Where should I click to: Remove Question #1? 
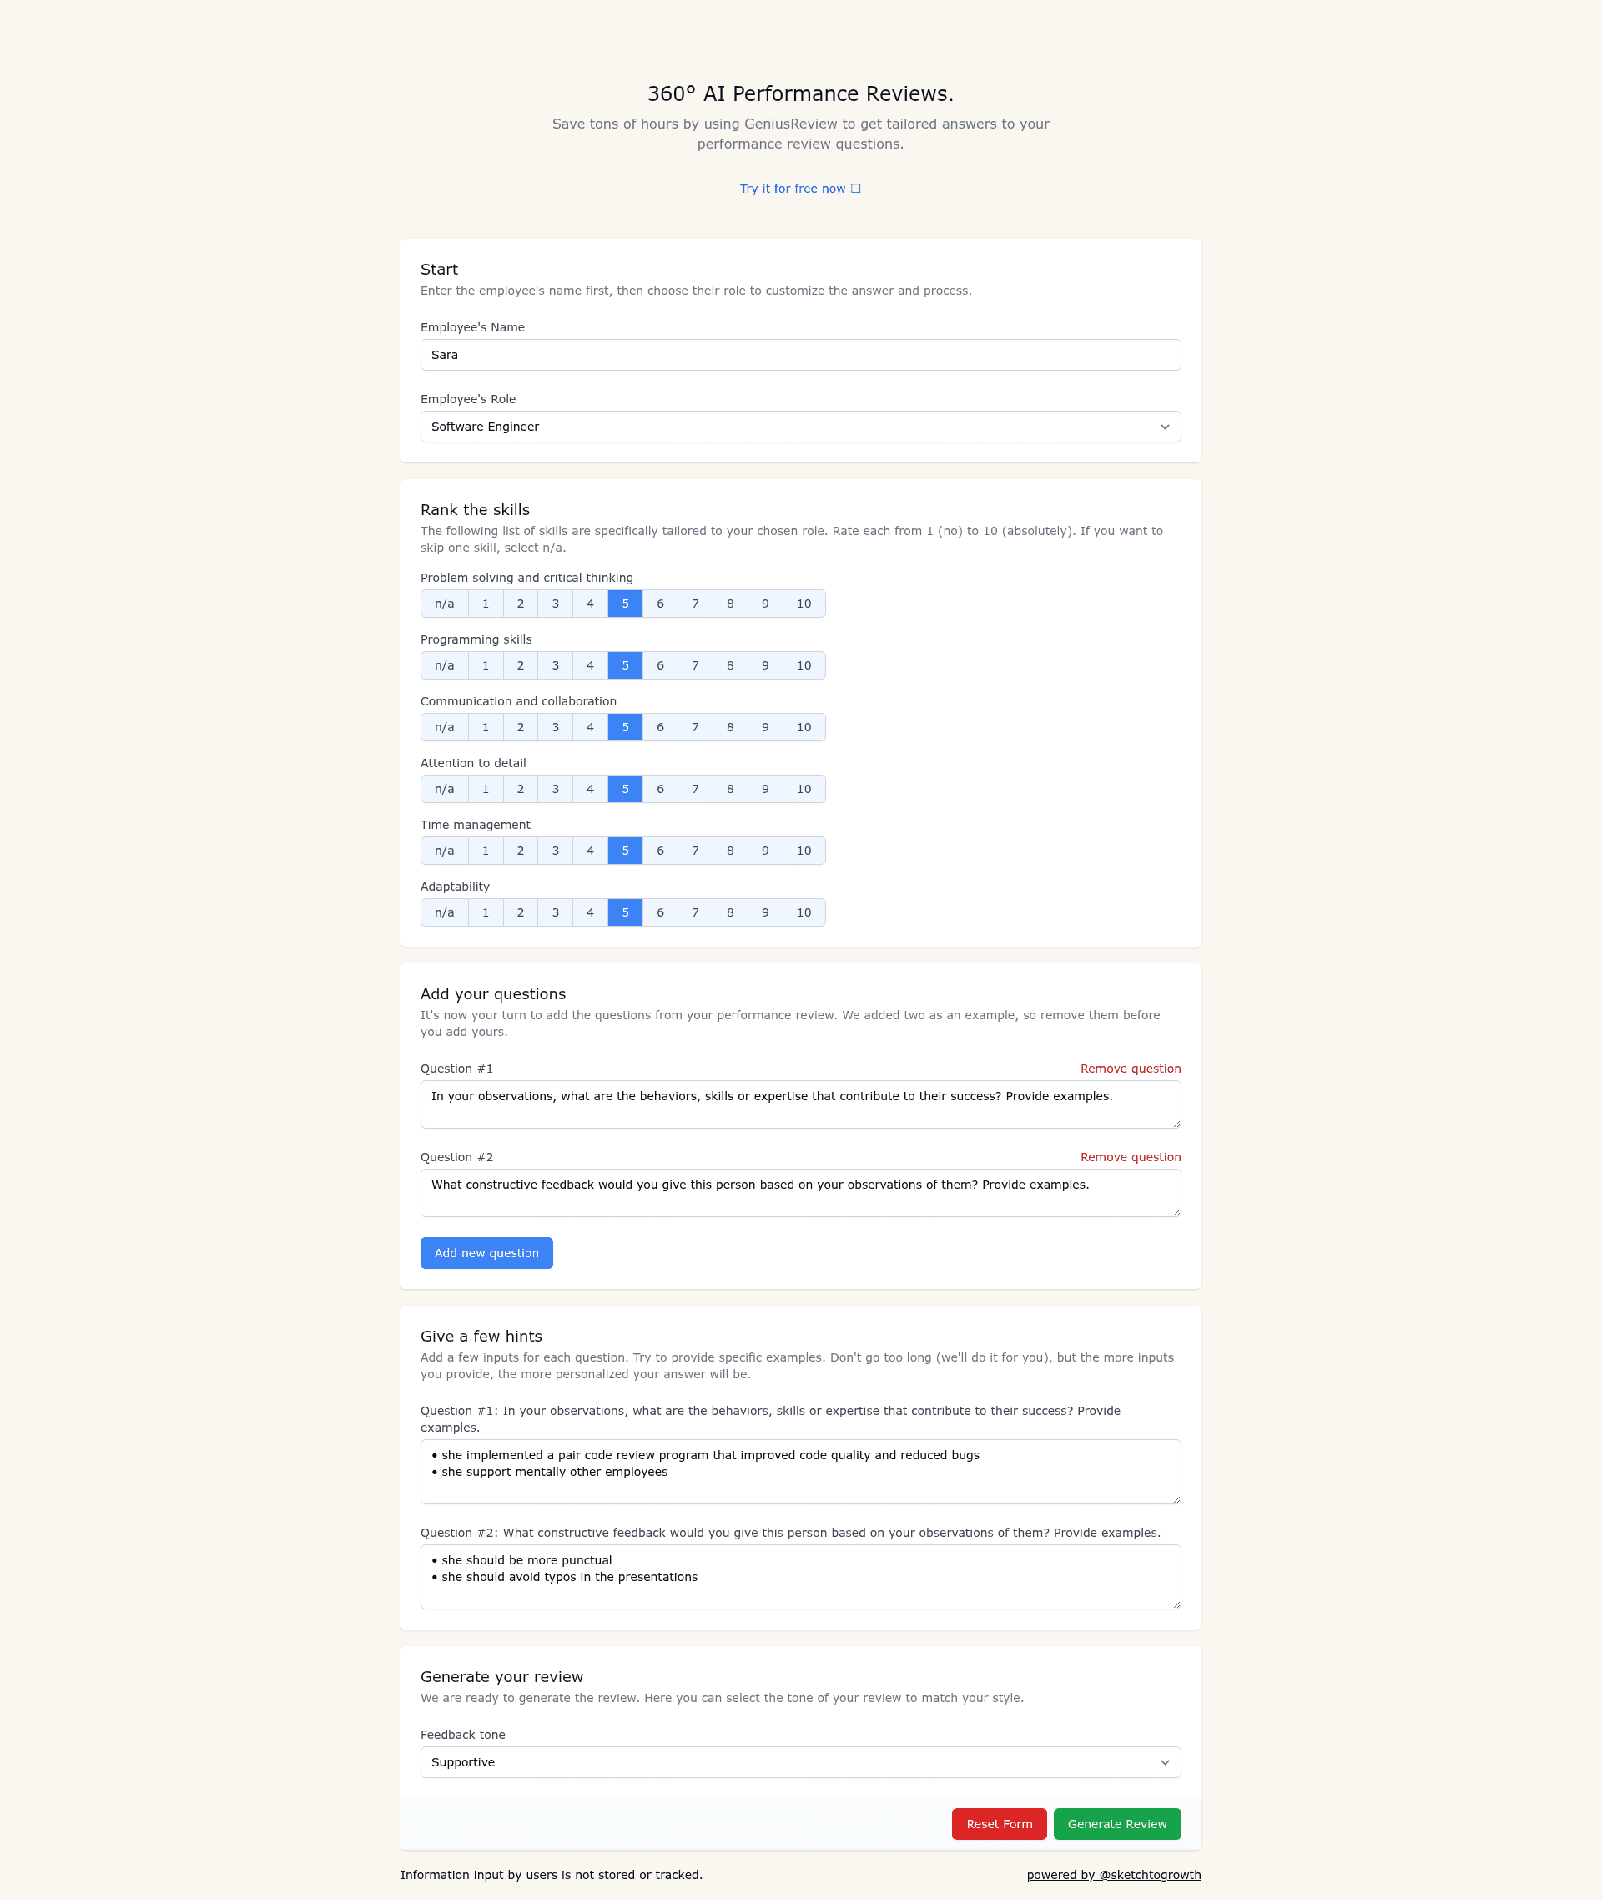(1130, 1069)
